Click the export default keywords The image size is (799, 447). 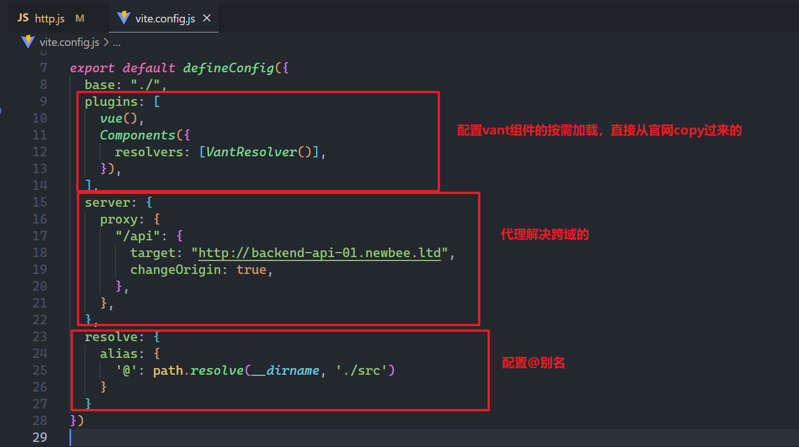click(x=122, y=68)
